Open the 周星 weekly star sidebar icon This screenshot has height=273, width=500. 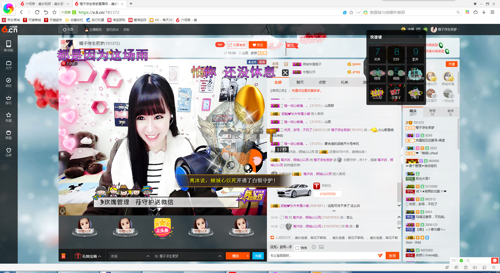click(9, 135)
